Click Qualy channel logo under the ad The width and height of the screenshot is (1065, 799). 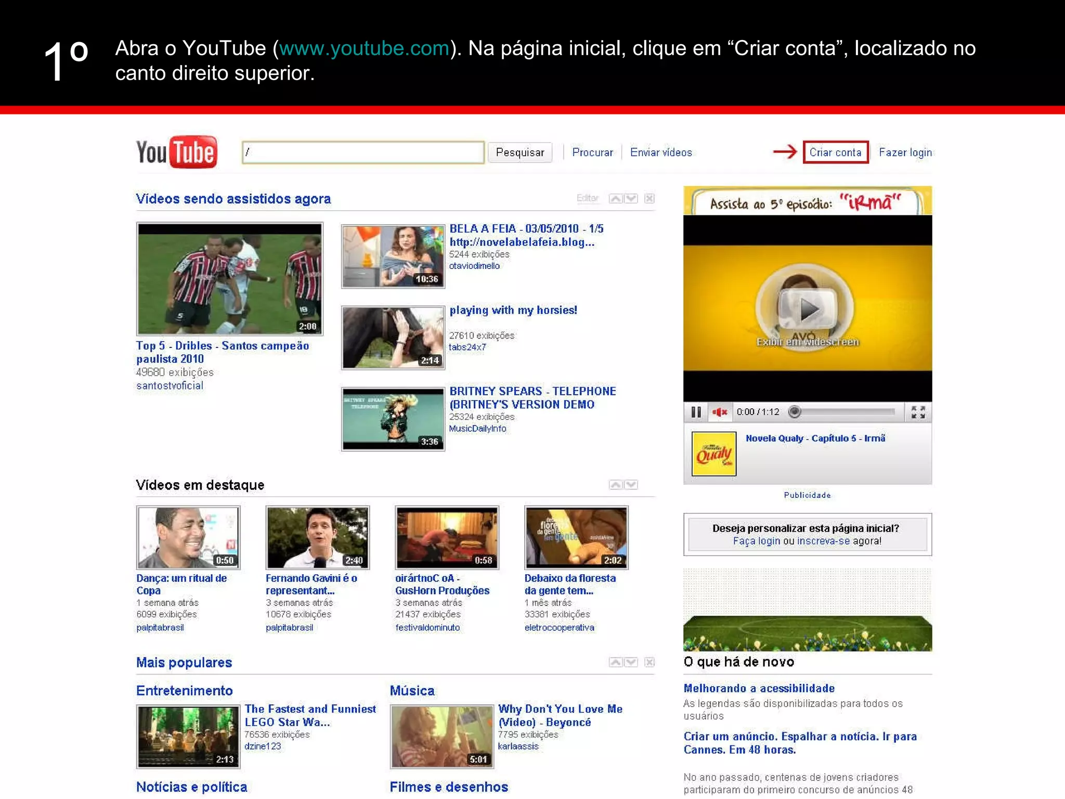(x=713, y=454)
